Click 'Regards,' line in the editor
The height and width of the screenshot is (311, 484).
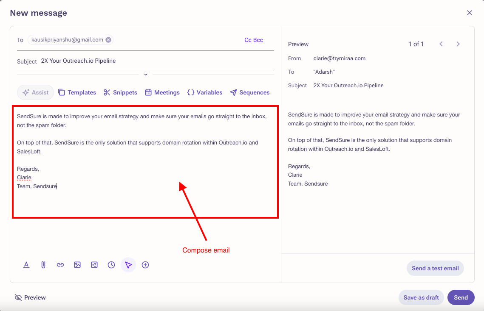pos(28,169)
